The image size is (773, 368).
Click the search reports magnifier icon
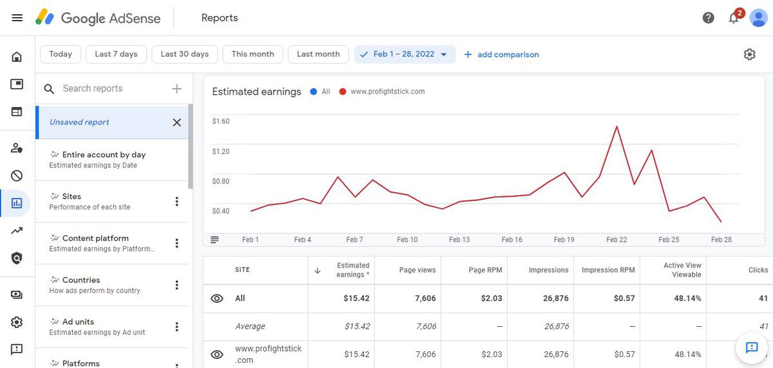click(x=49, y=89)
